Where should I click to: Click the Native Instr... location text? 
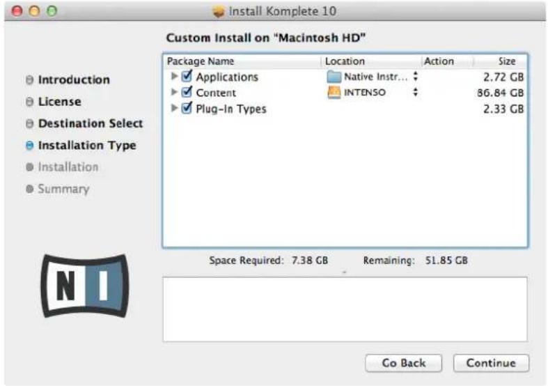point(376,77)
